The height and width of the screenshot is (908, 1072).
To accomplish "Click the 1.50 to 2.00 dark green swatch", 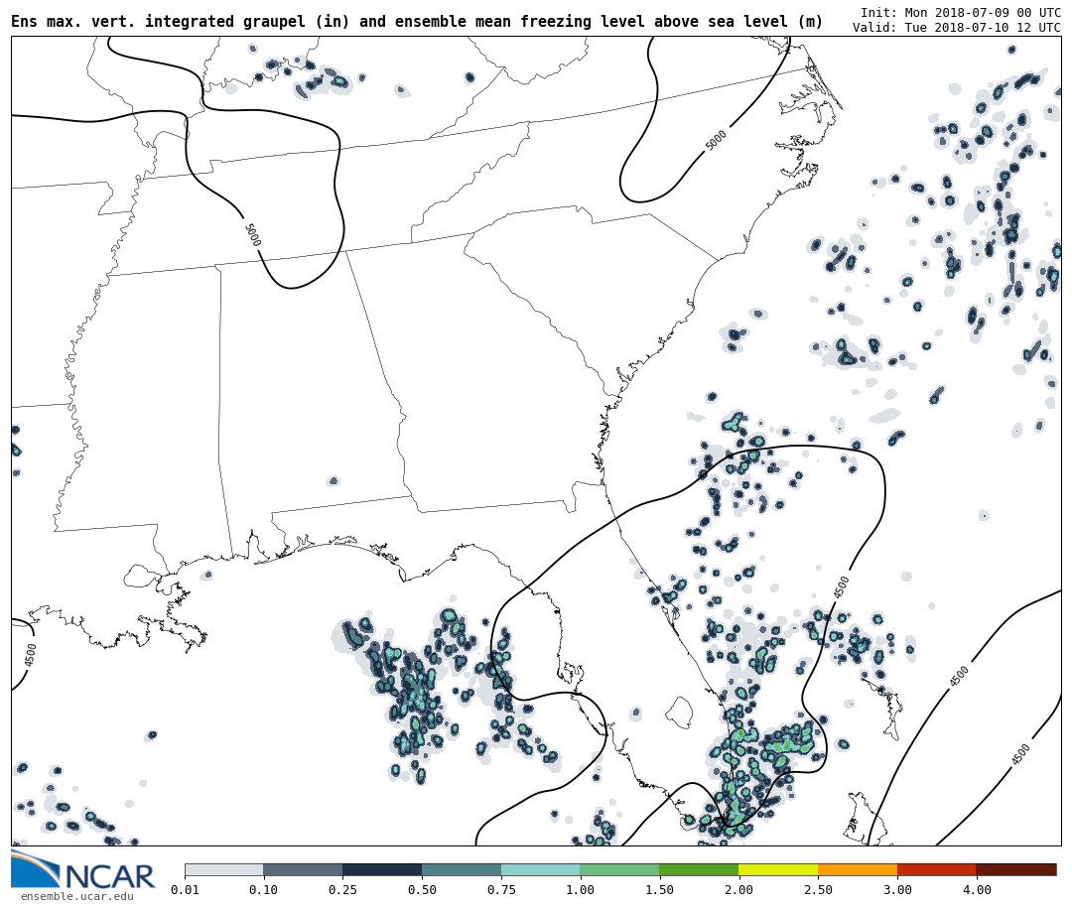I will click(x=700, y=869).
